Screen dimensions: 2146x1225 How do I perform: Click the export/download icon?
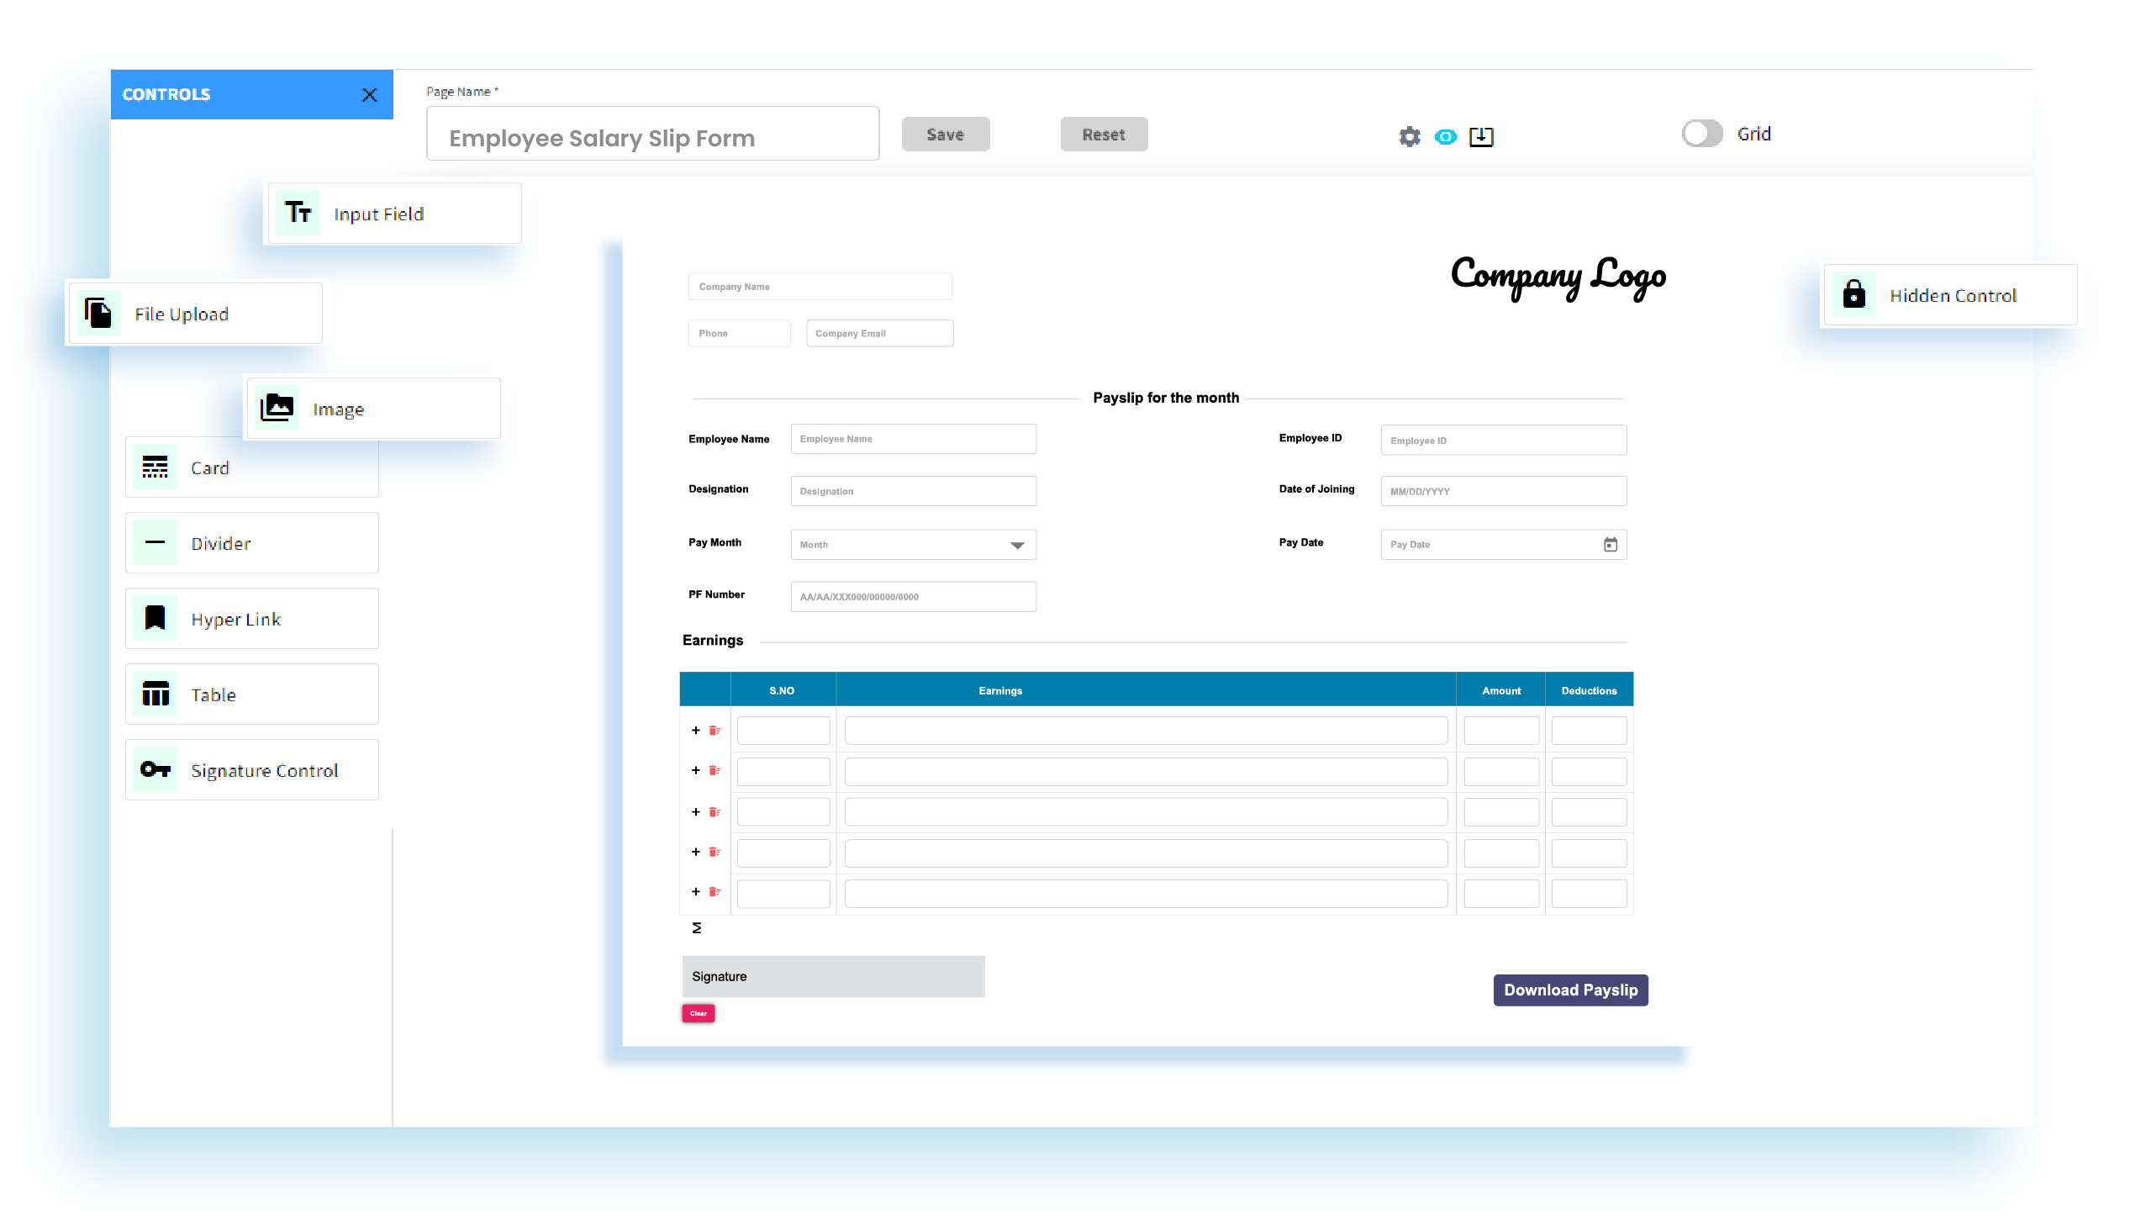point(1479,135)
